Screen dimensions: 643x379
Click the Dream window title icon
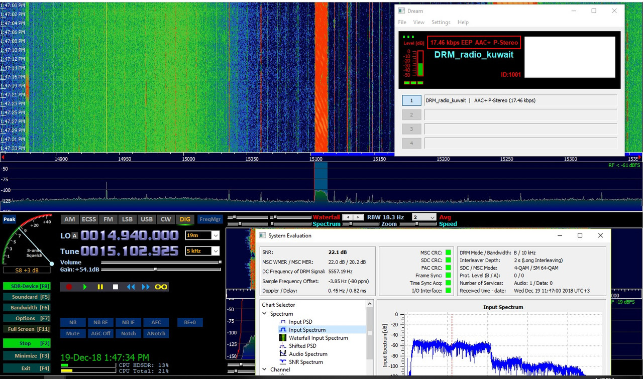click(402, 11)
